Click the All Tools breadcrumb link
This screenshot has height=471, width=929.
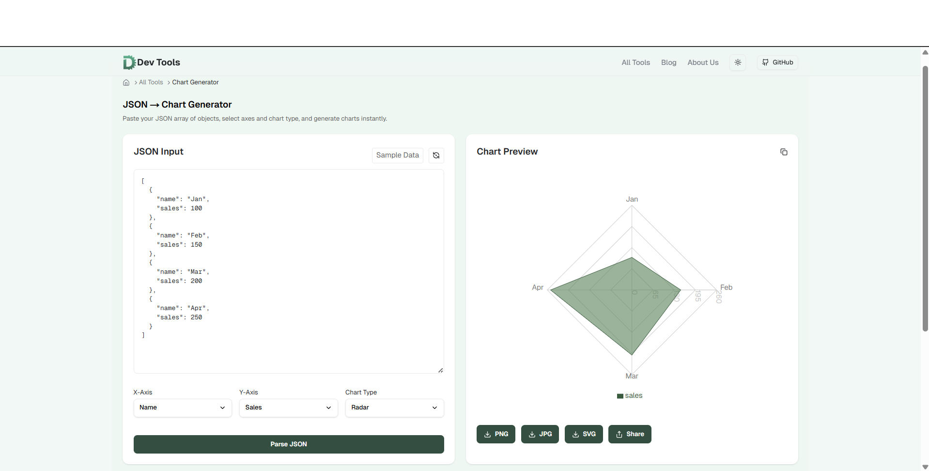tap(150, 82)
